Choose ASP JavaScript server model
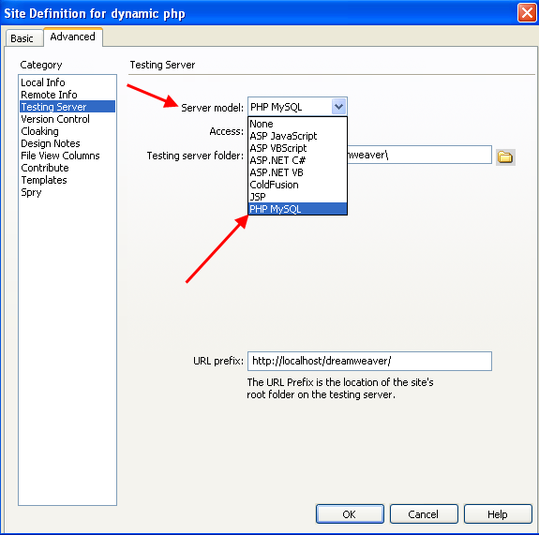Image resolution: width=539 pixels, height=535 pixels. coord(297,136)
